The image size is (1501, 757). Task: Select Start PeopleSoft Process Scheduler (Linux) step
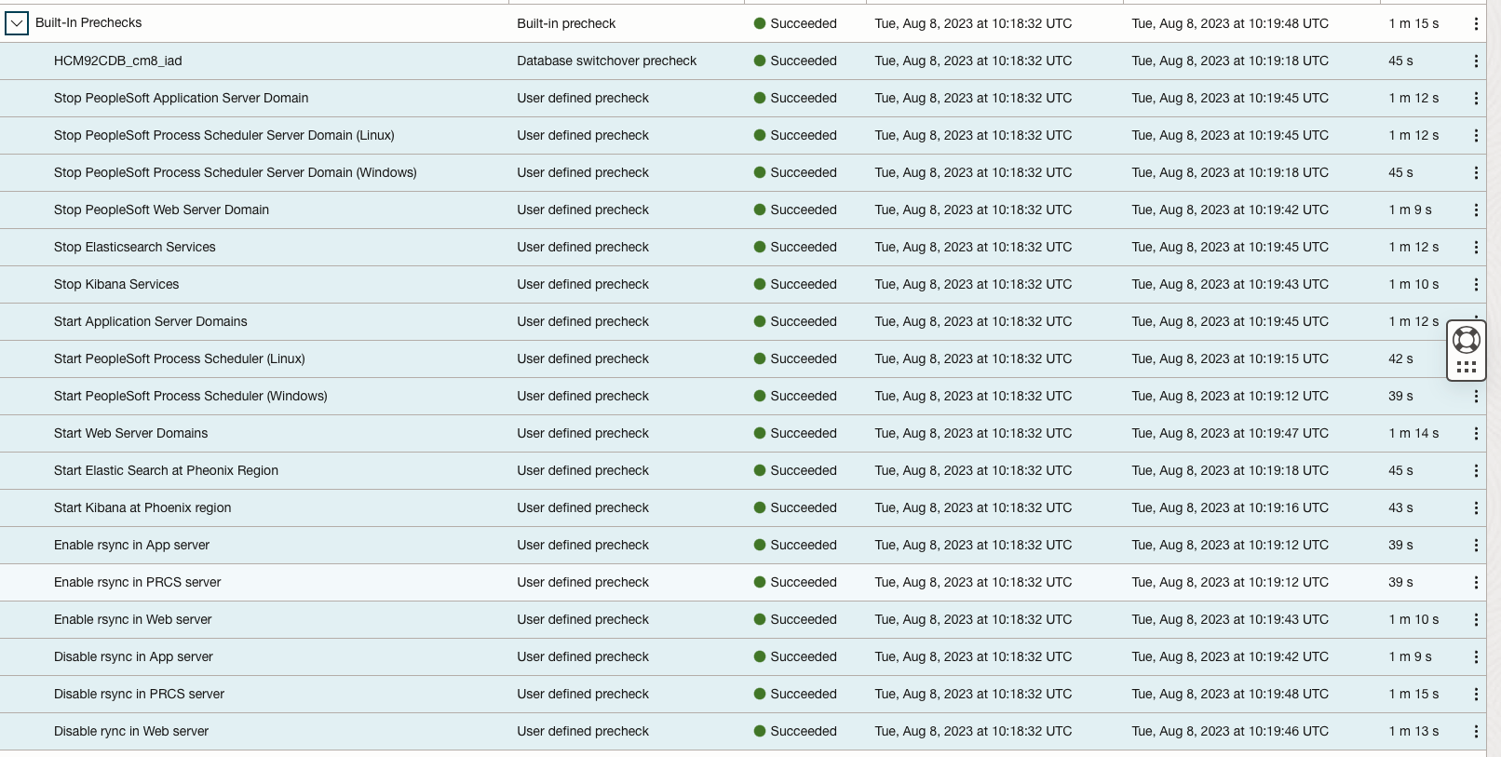(180, 358)
